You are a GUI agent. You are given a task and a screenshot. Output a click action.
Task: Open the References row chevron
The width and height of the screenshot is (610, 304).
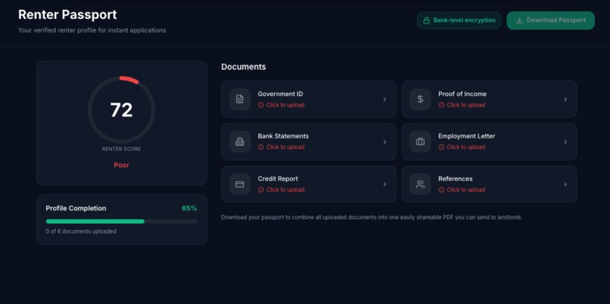pos(565,184)
